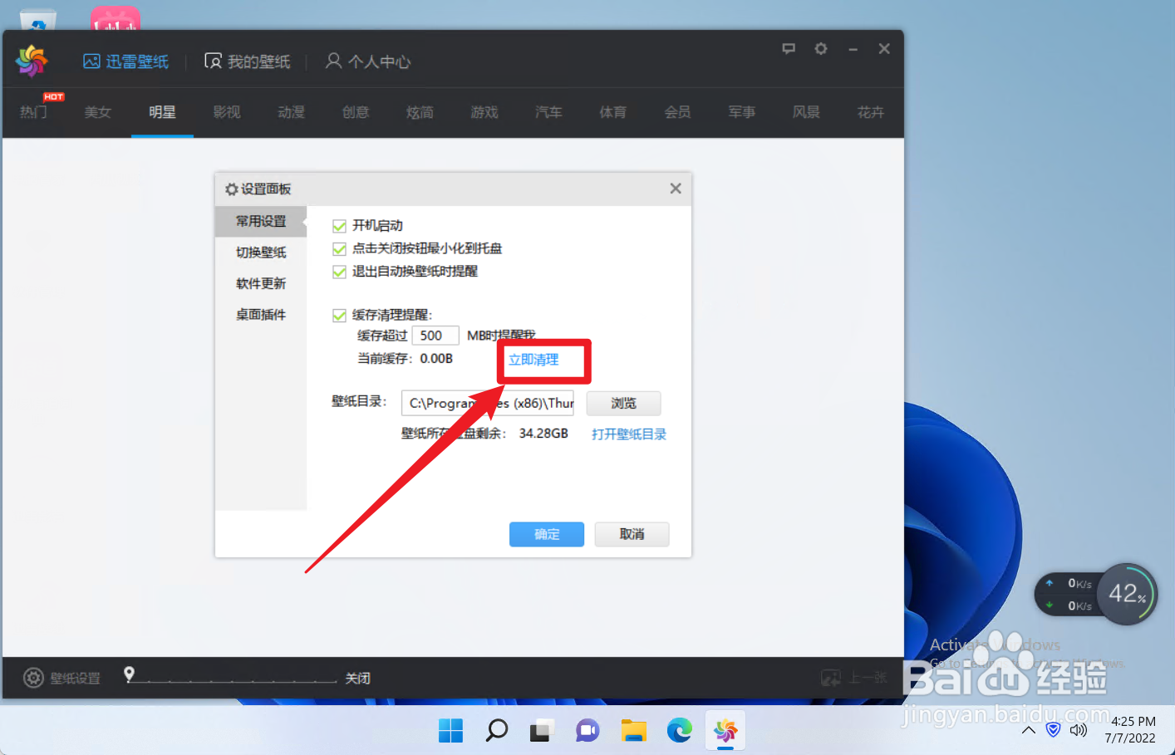This screenshot has width=1175, height=755.
Task: Select the 汽车 category
Action: [x=548, y=112]
